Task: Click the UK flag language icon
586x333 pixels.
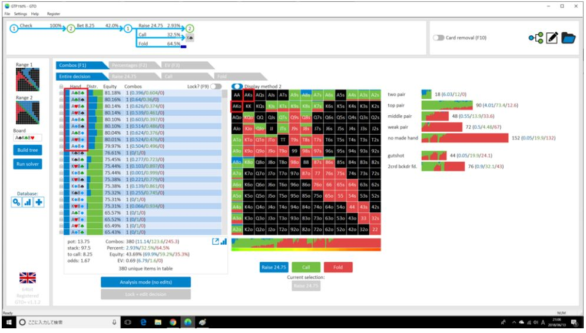Action: (x=28, y=278)
